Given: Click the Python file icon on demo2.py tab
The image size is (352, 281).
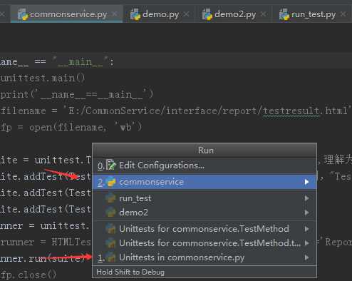Looking at the screenshot, I should [207, 14].
